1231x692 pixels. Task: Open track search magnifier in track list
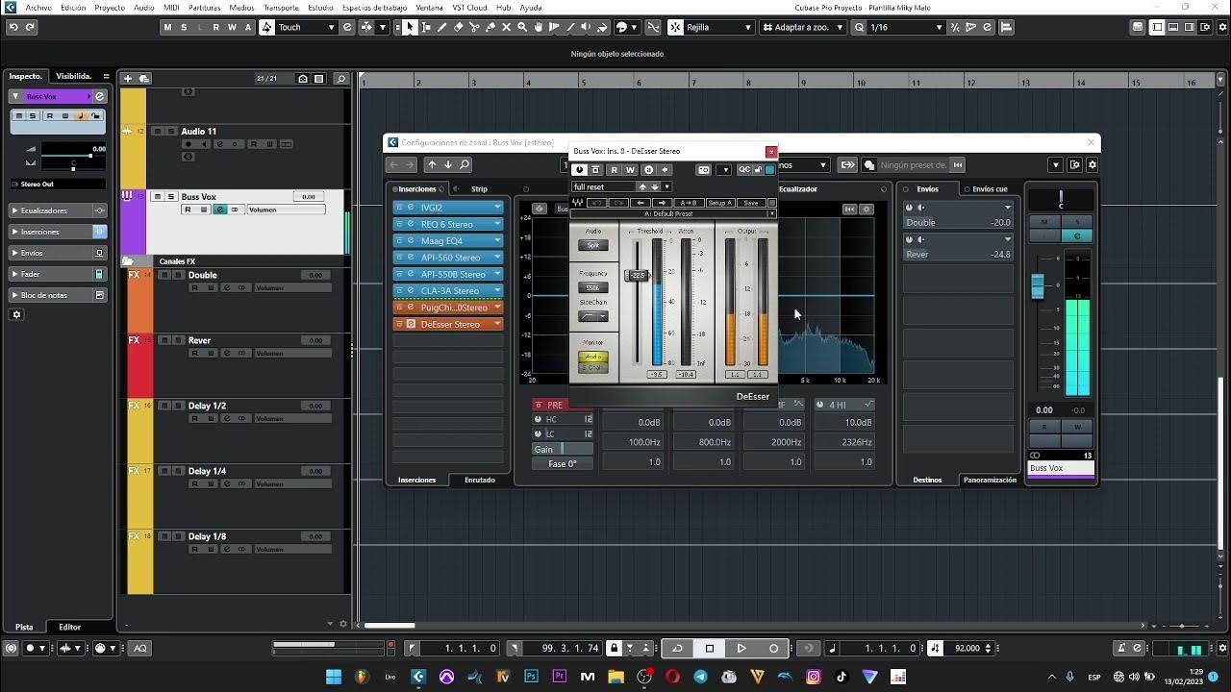point(340,78)
